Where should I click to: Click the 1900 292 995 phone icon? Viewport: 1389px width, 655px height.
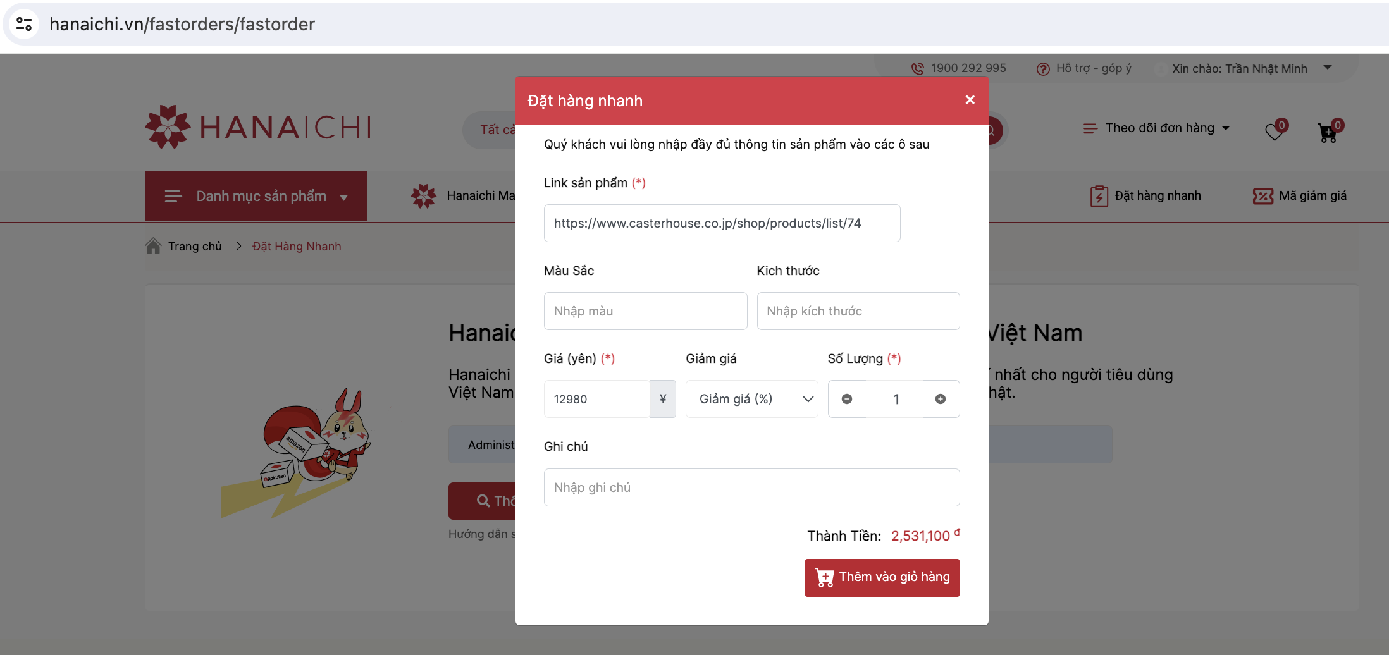tap(917, 68)
